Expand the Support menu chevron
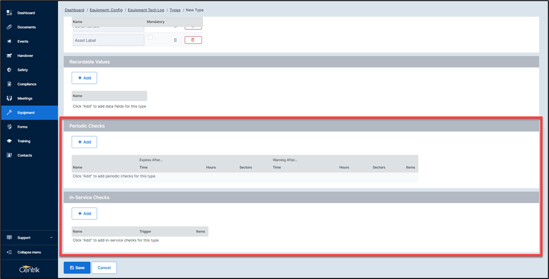Viewport: 549px width, 279px height. pos(51,238)
